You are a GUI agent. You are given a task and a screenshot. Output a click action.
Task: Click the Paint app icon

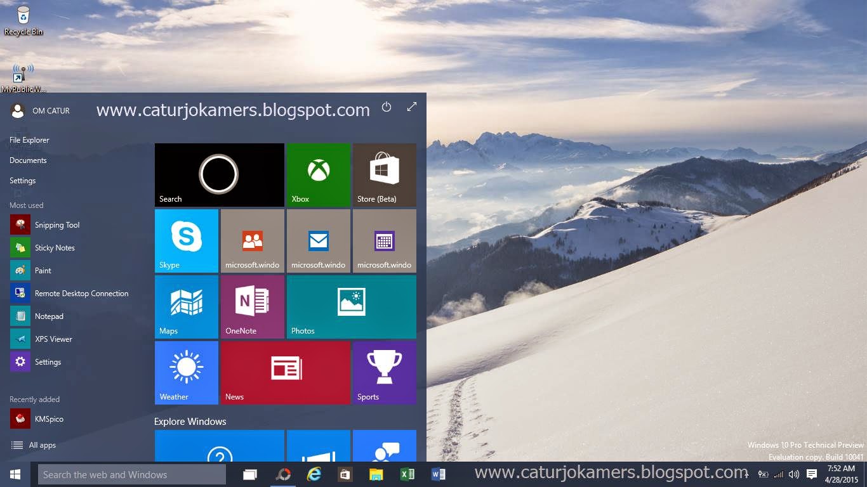point(20,270)
